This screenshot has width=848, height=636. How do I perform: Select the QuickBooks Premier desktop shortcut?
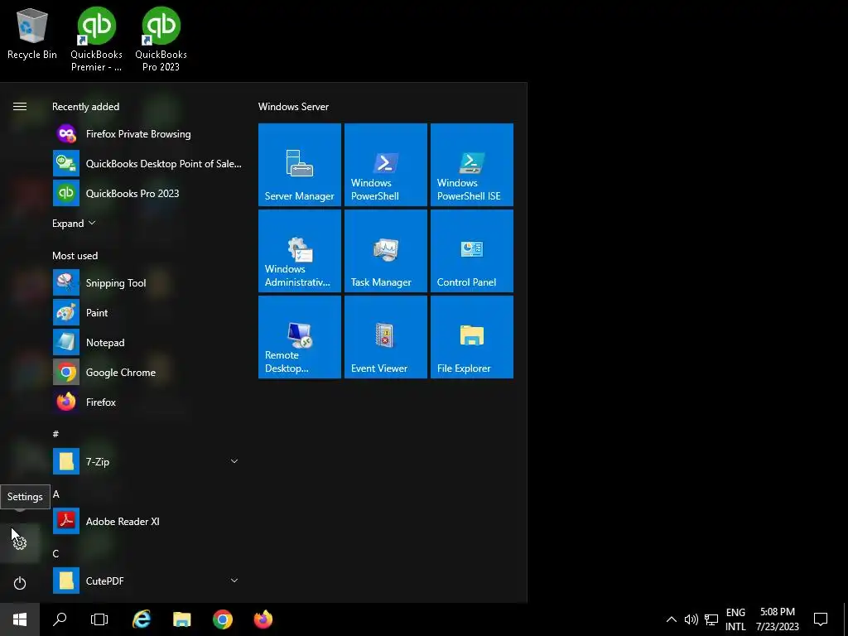point(96,40)
